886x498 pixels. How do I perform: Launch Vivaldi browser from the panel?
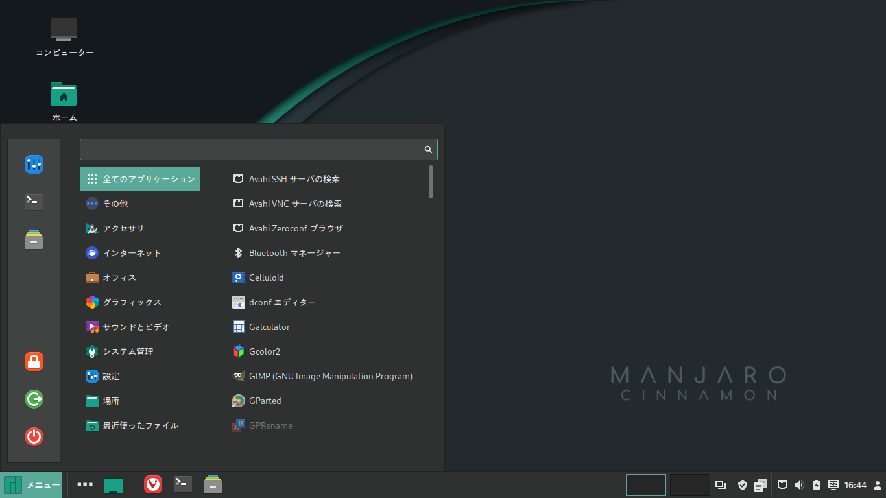(153, 484)
